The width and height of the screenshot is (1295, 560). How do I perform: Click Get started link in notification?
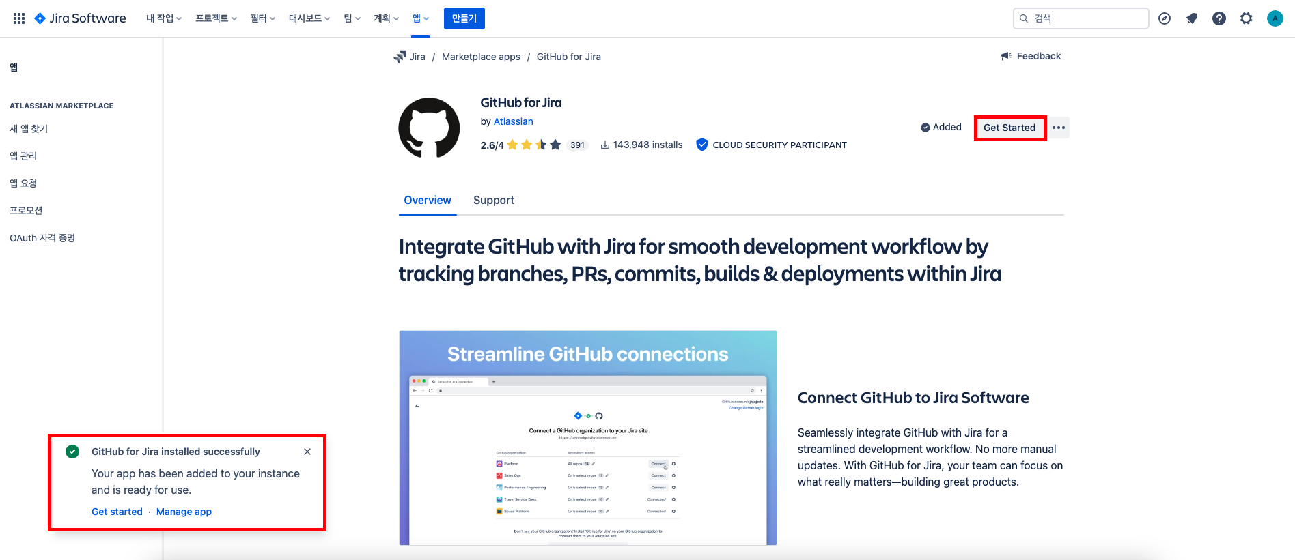pos(117,512)
